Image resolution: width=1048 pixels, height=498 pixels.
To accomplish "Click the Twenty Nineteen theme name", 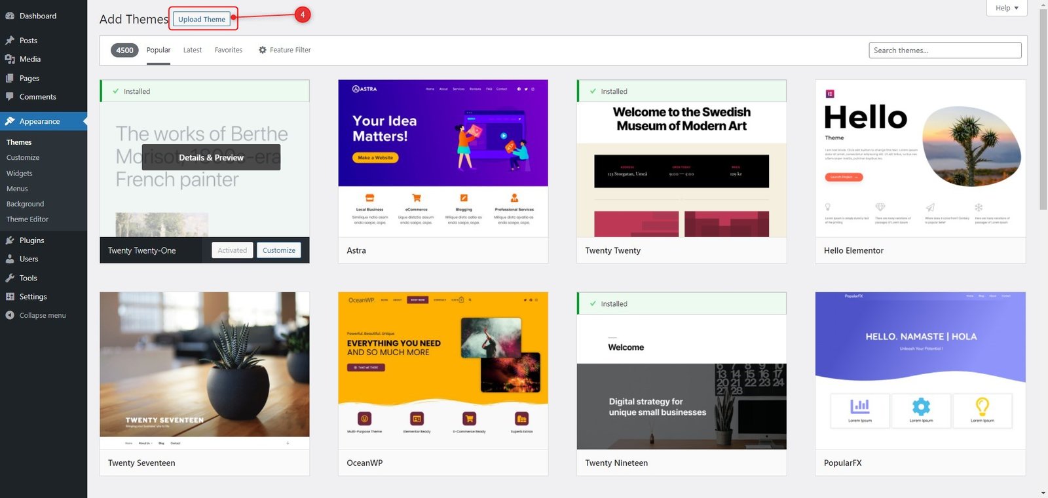I will pyautogui.click(x=616, y=463).
